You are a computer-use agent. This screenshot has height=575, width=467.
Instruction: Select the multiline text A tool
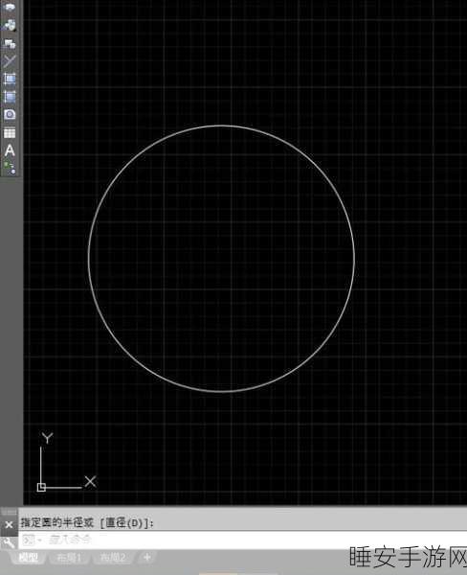[10, 150]
